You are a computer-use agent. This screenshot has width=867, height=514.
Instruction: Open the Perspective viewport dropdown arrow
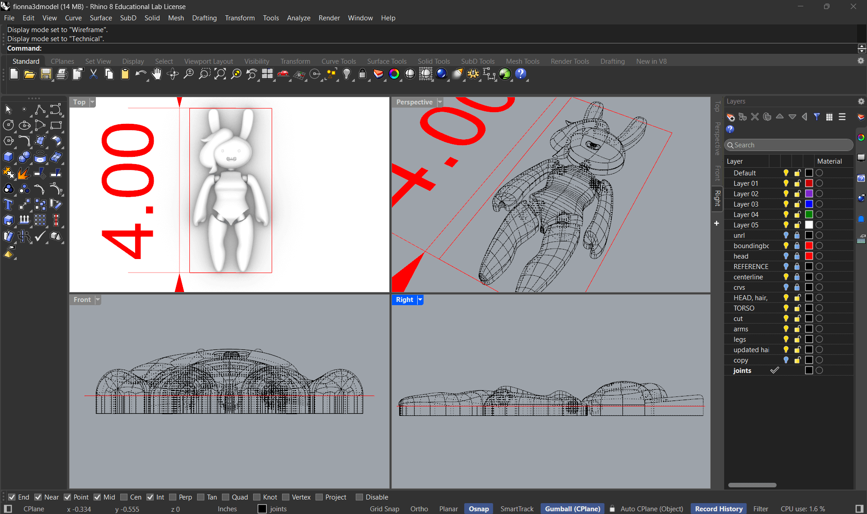click(x=440, y=102)
